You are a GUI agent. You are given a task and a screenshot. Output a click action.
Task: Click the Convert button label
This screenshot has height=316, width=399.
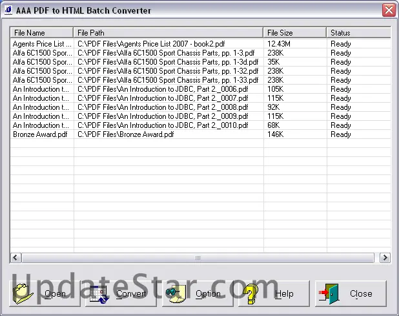tap(131, 293)
